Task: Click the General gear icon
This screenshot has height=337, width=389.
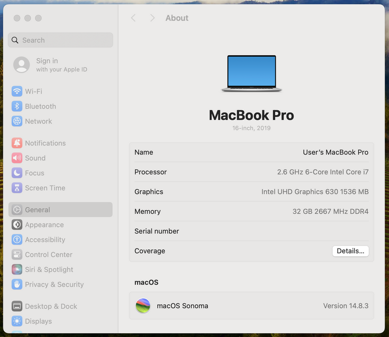Action: click(17, 209)
